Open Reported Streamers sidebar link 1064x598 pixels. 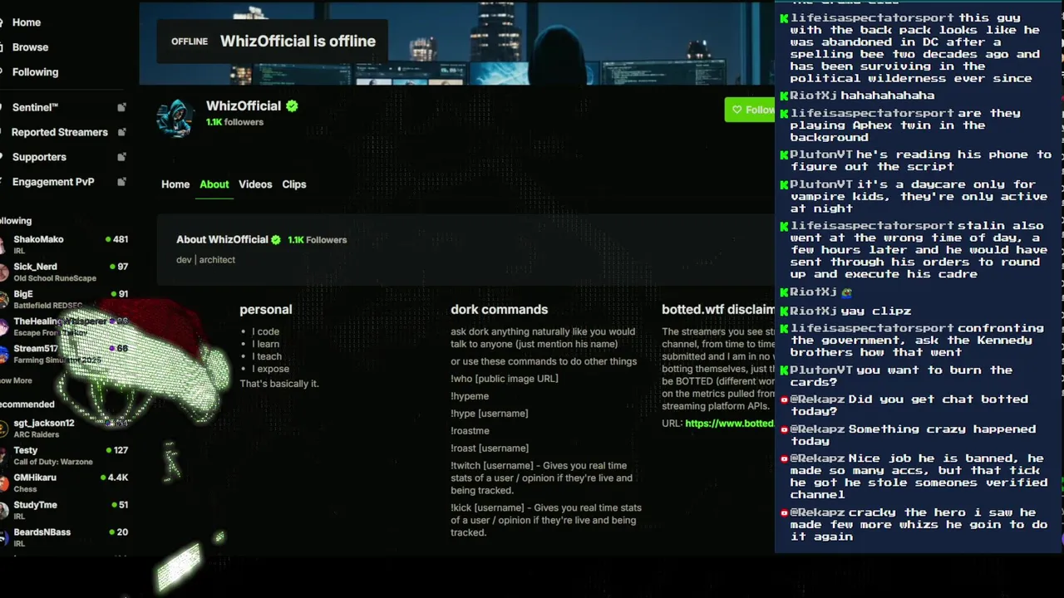[x=60, y=132]
